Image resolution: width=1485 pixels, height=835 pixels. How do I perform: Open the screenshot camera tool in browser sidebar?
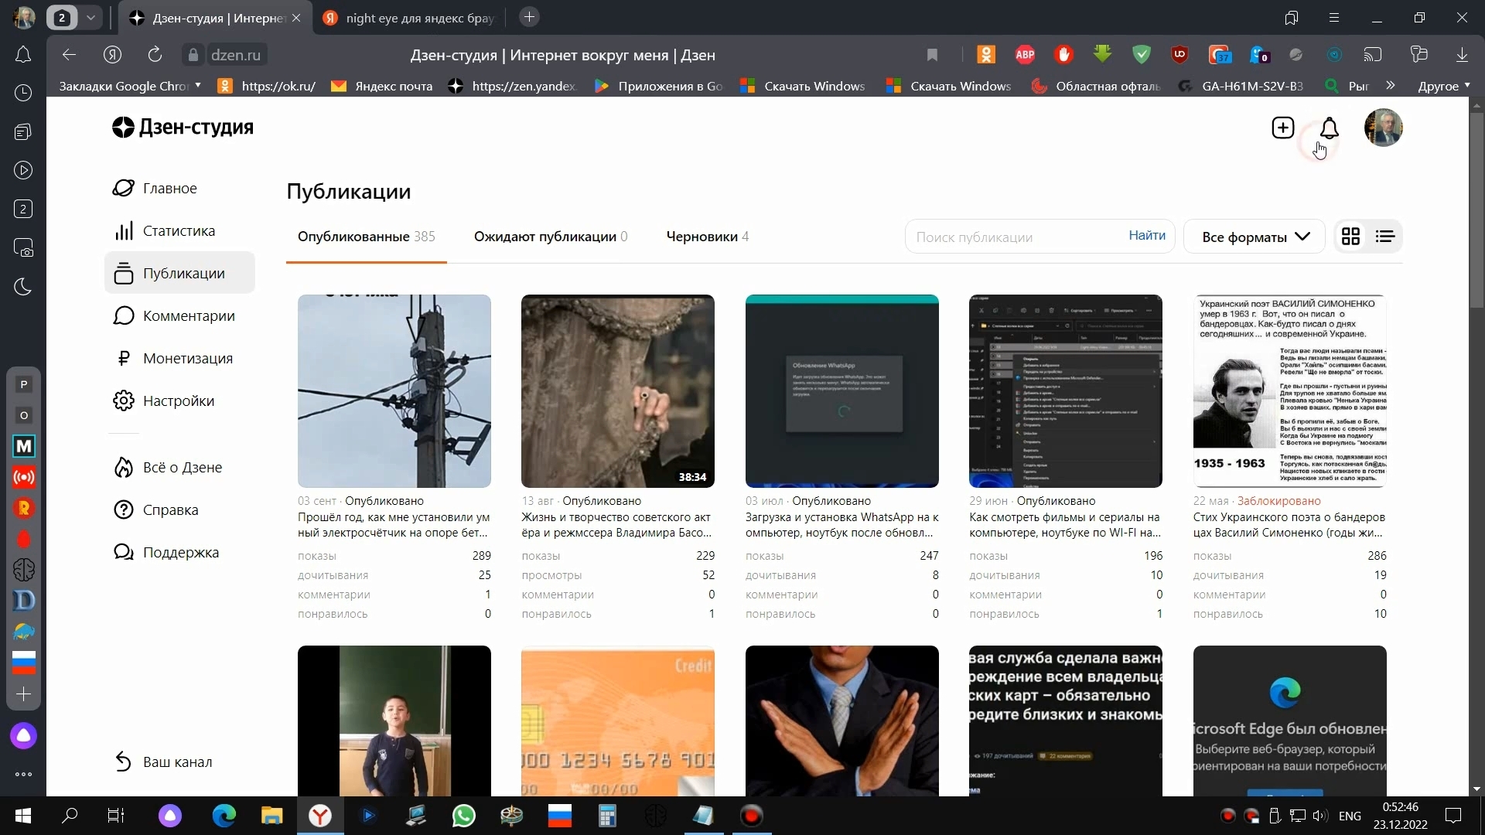24,248
